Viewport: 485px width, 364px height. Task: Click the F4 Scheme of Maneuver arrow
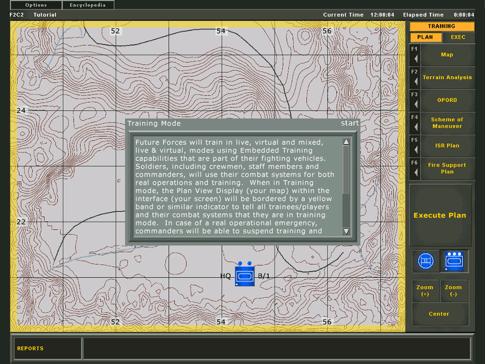(x=416, y=127)
